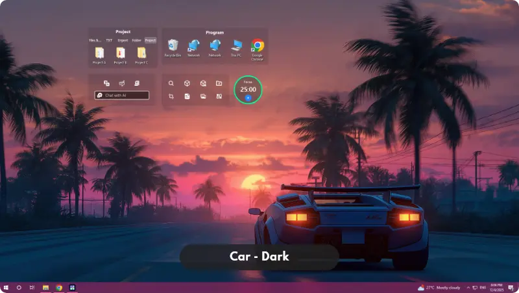
Task: Open the Windows Start menu
Action: tap(6, 287)
